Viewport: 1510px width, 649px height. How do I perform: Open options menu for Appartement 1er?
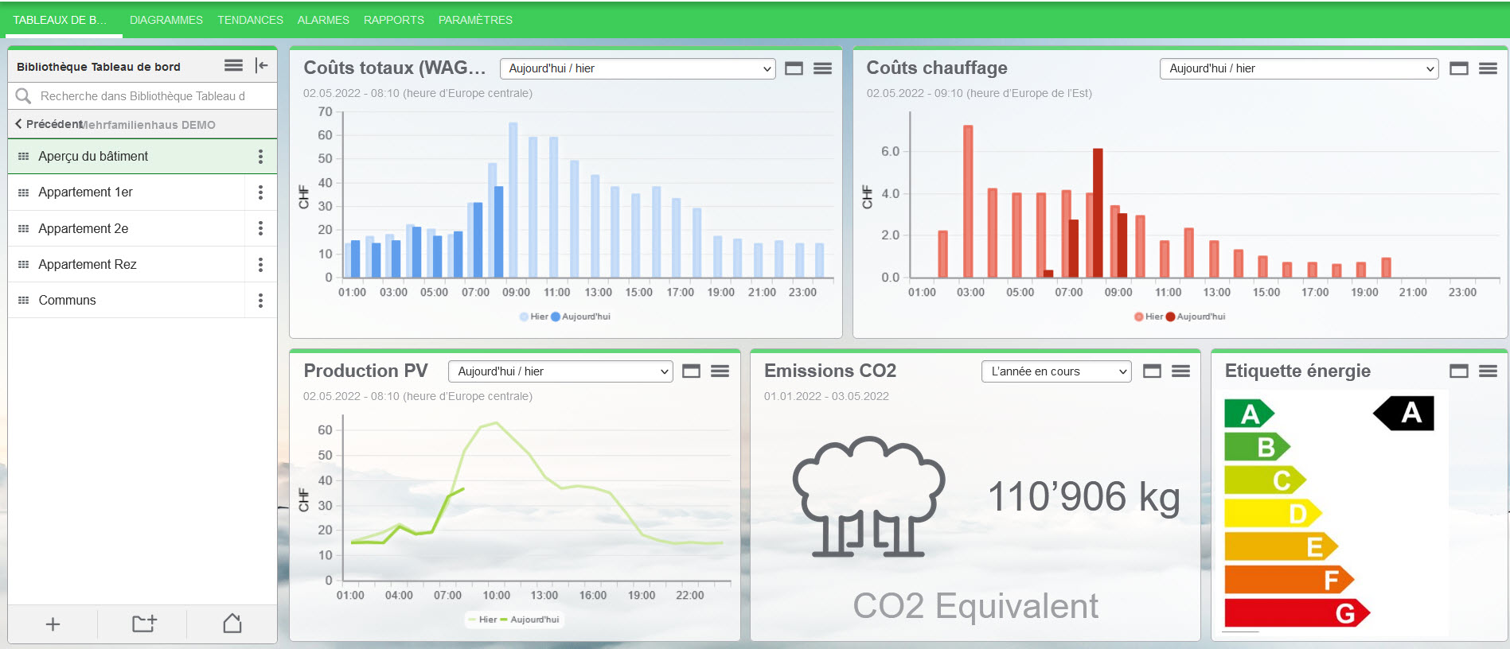coord(260,192)
